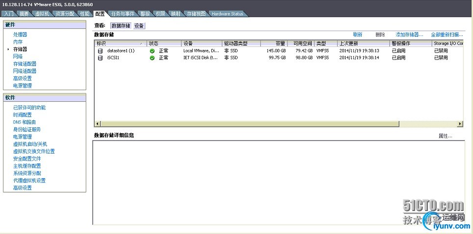Image resolution: width=473 pixels, height=234 pixels.
Task: Open the 性能 tab
Action: pos(85,14)
